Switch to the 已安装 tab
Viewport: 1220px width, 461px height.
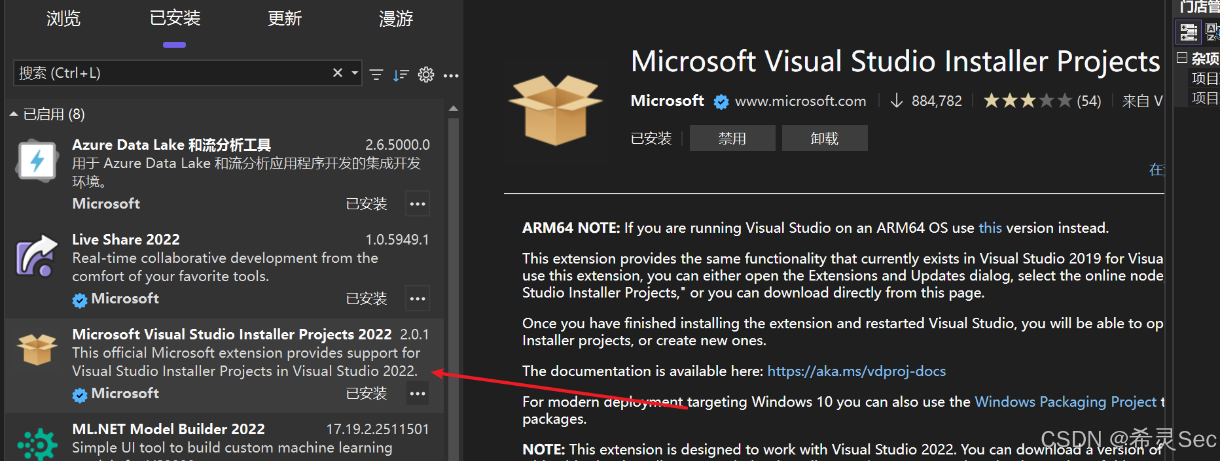[x=175, y=18]
